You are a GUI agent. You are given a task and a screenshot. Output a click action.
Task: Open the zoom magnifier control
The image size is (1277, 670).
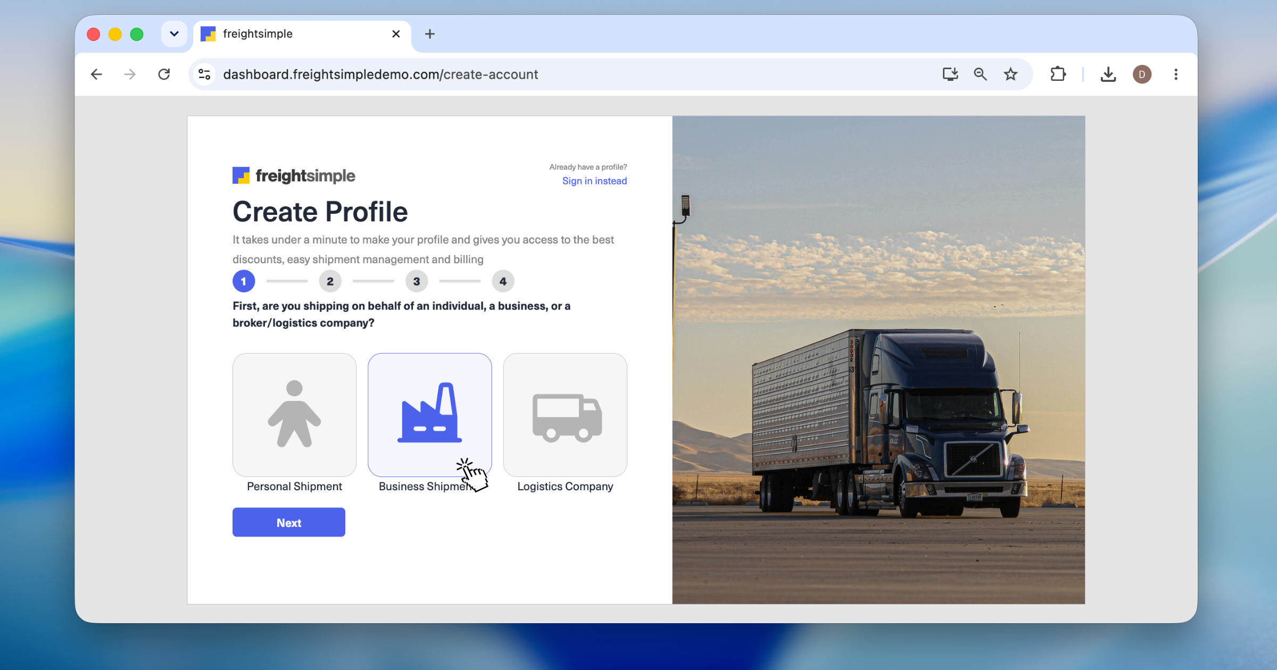point(980,74)
